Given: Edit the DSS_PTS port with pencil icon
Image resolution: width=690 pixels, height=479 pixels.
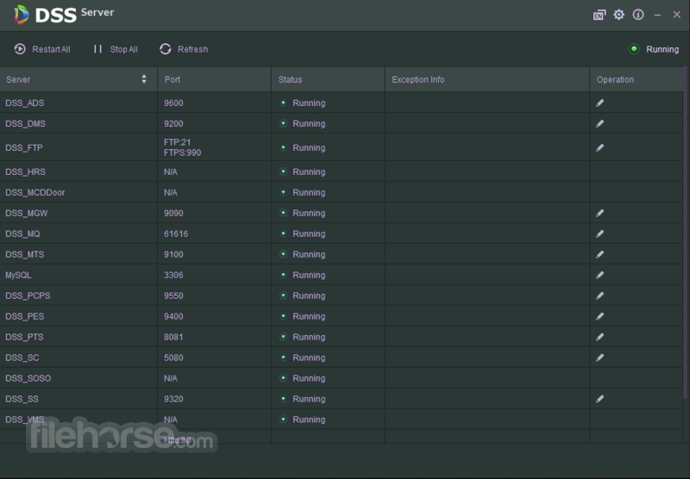Looking at the screenshot, I should [599, 337].
